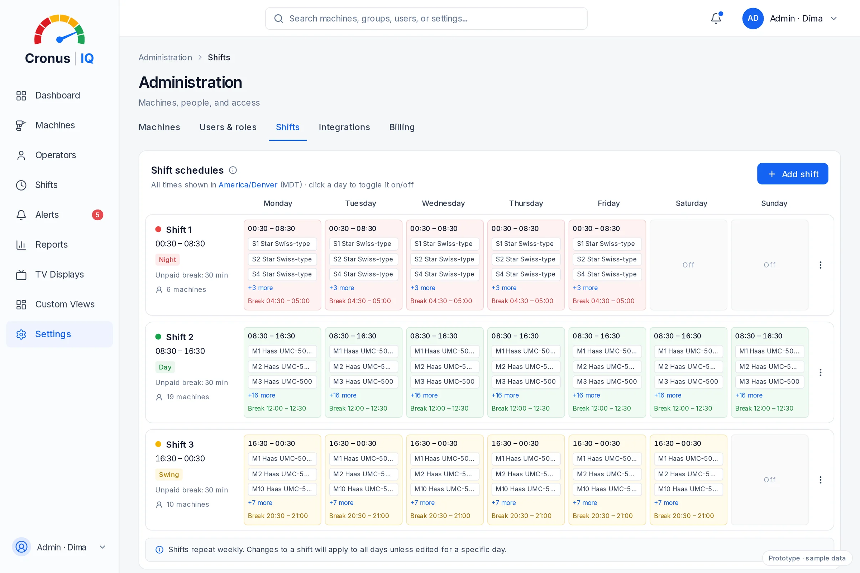
Task: Click the Shifts clock icon in sidebar
Action: 21,185
